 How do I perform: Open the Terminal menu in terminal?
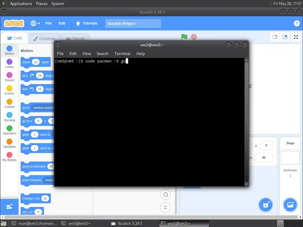pyautogui.click(x=122, y=54)
